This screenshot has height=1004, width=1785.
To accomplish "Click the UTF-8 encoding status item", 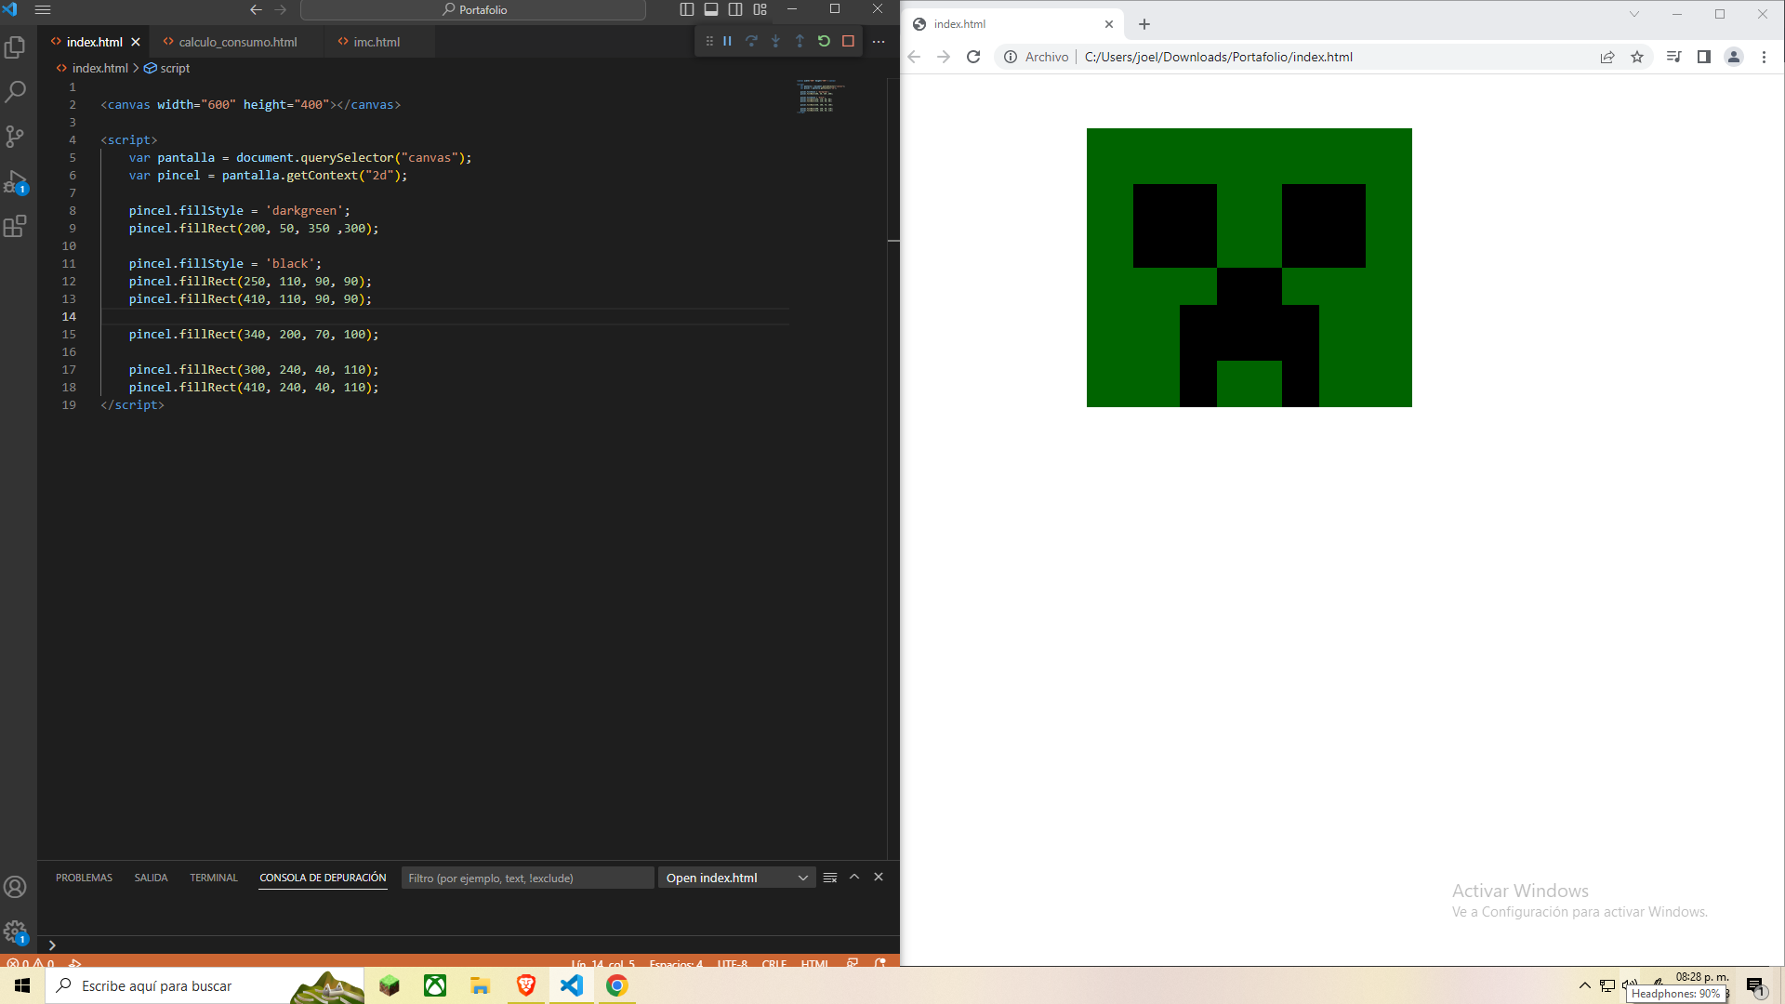I will pyautogui.click(x=732, y=963).
